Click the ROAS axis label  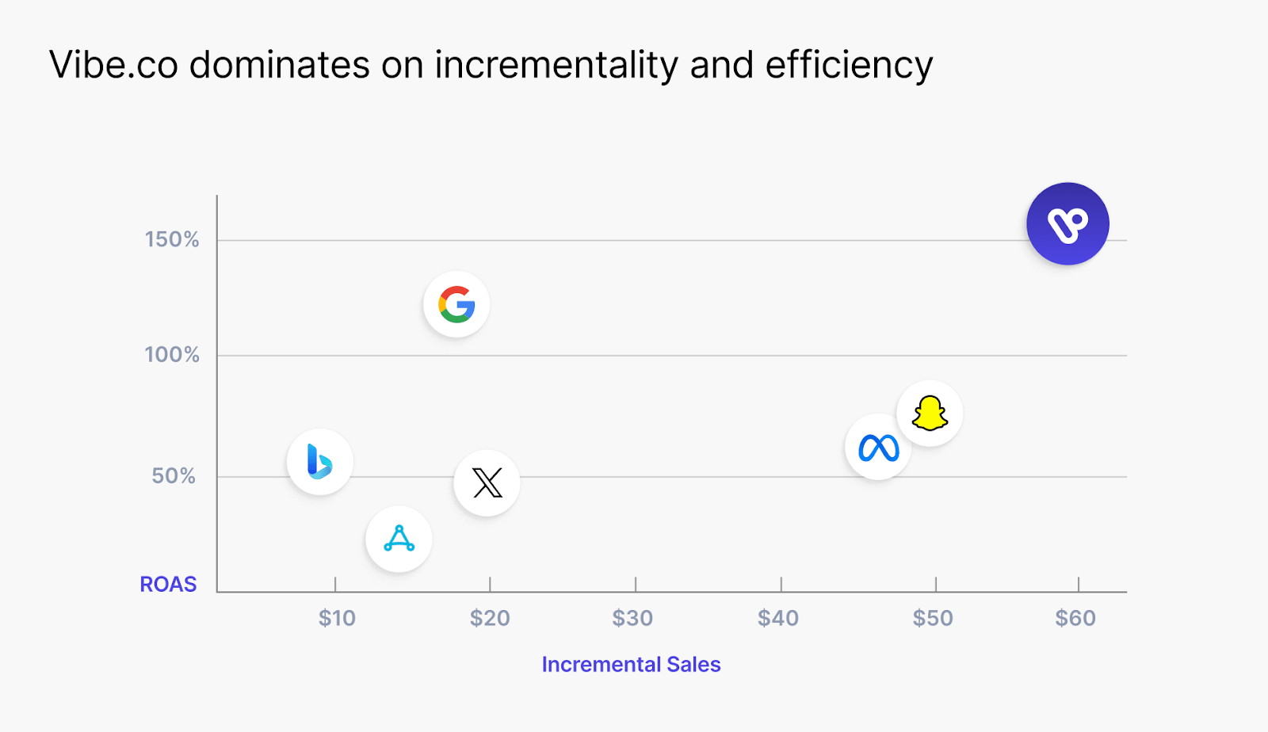[168, 585]
